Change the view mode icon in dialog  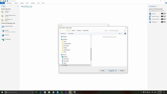(120, 34)
